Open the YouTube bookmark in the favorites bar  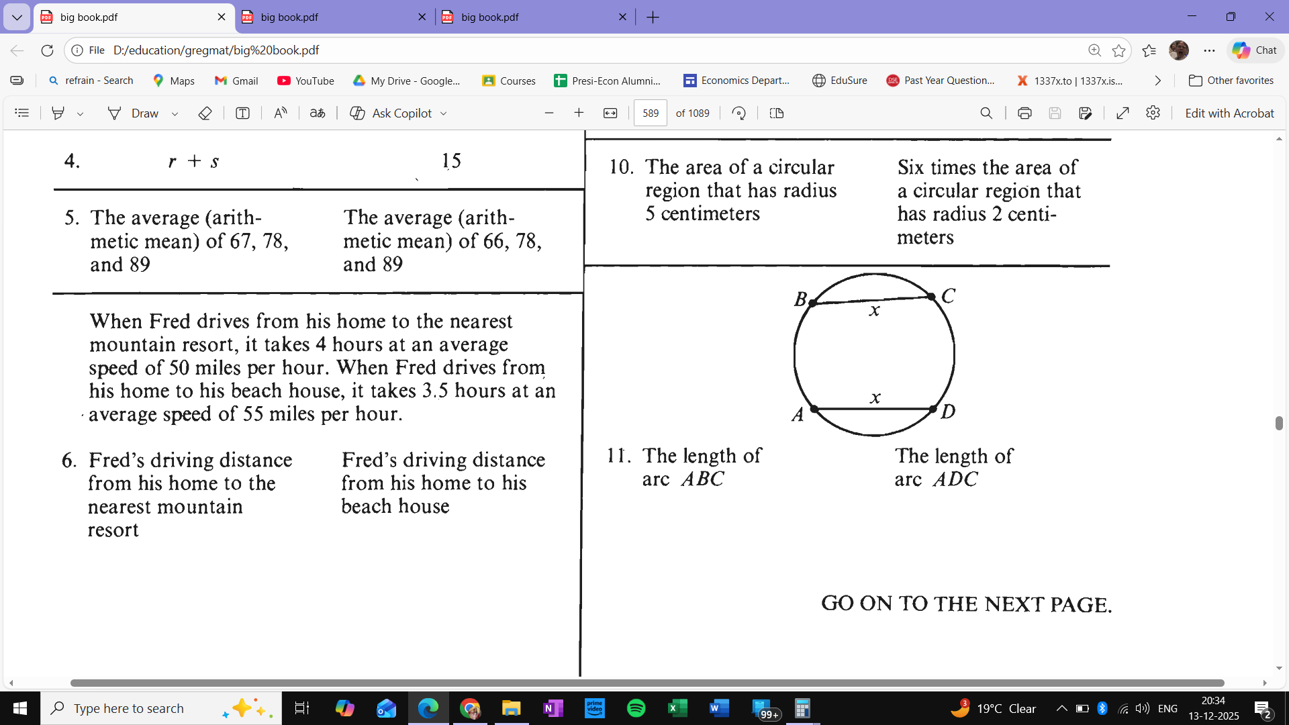(305, 81)
